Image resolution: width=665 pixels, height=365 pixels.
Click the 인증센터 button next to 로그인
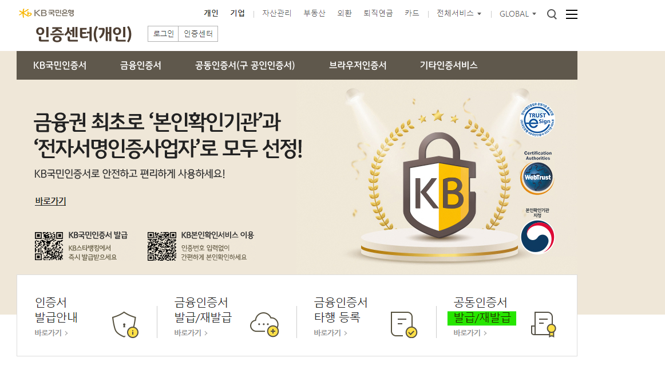tap(198, 34)
